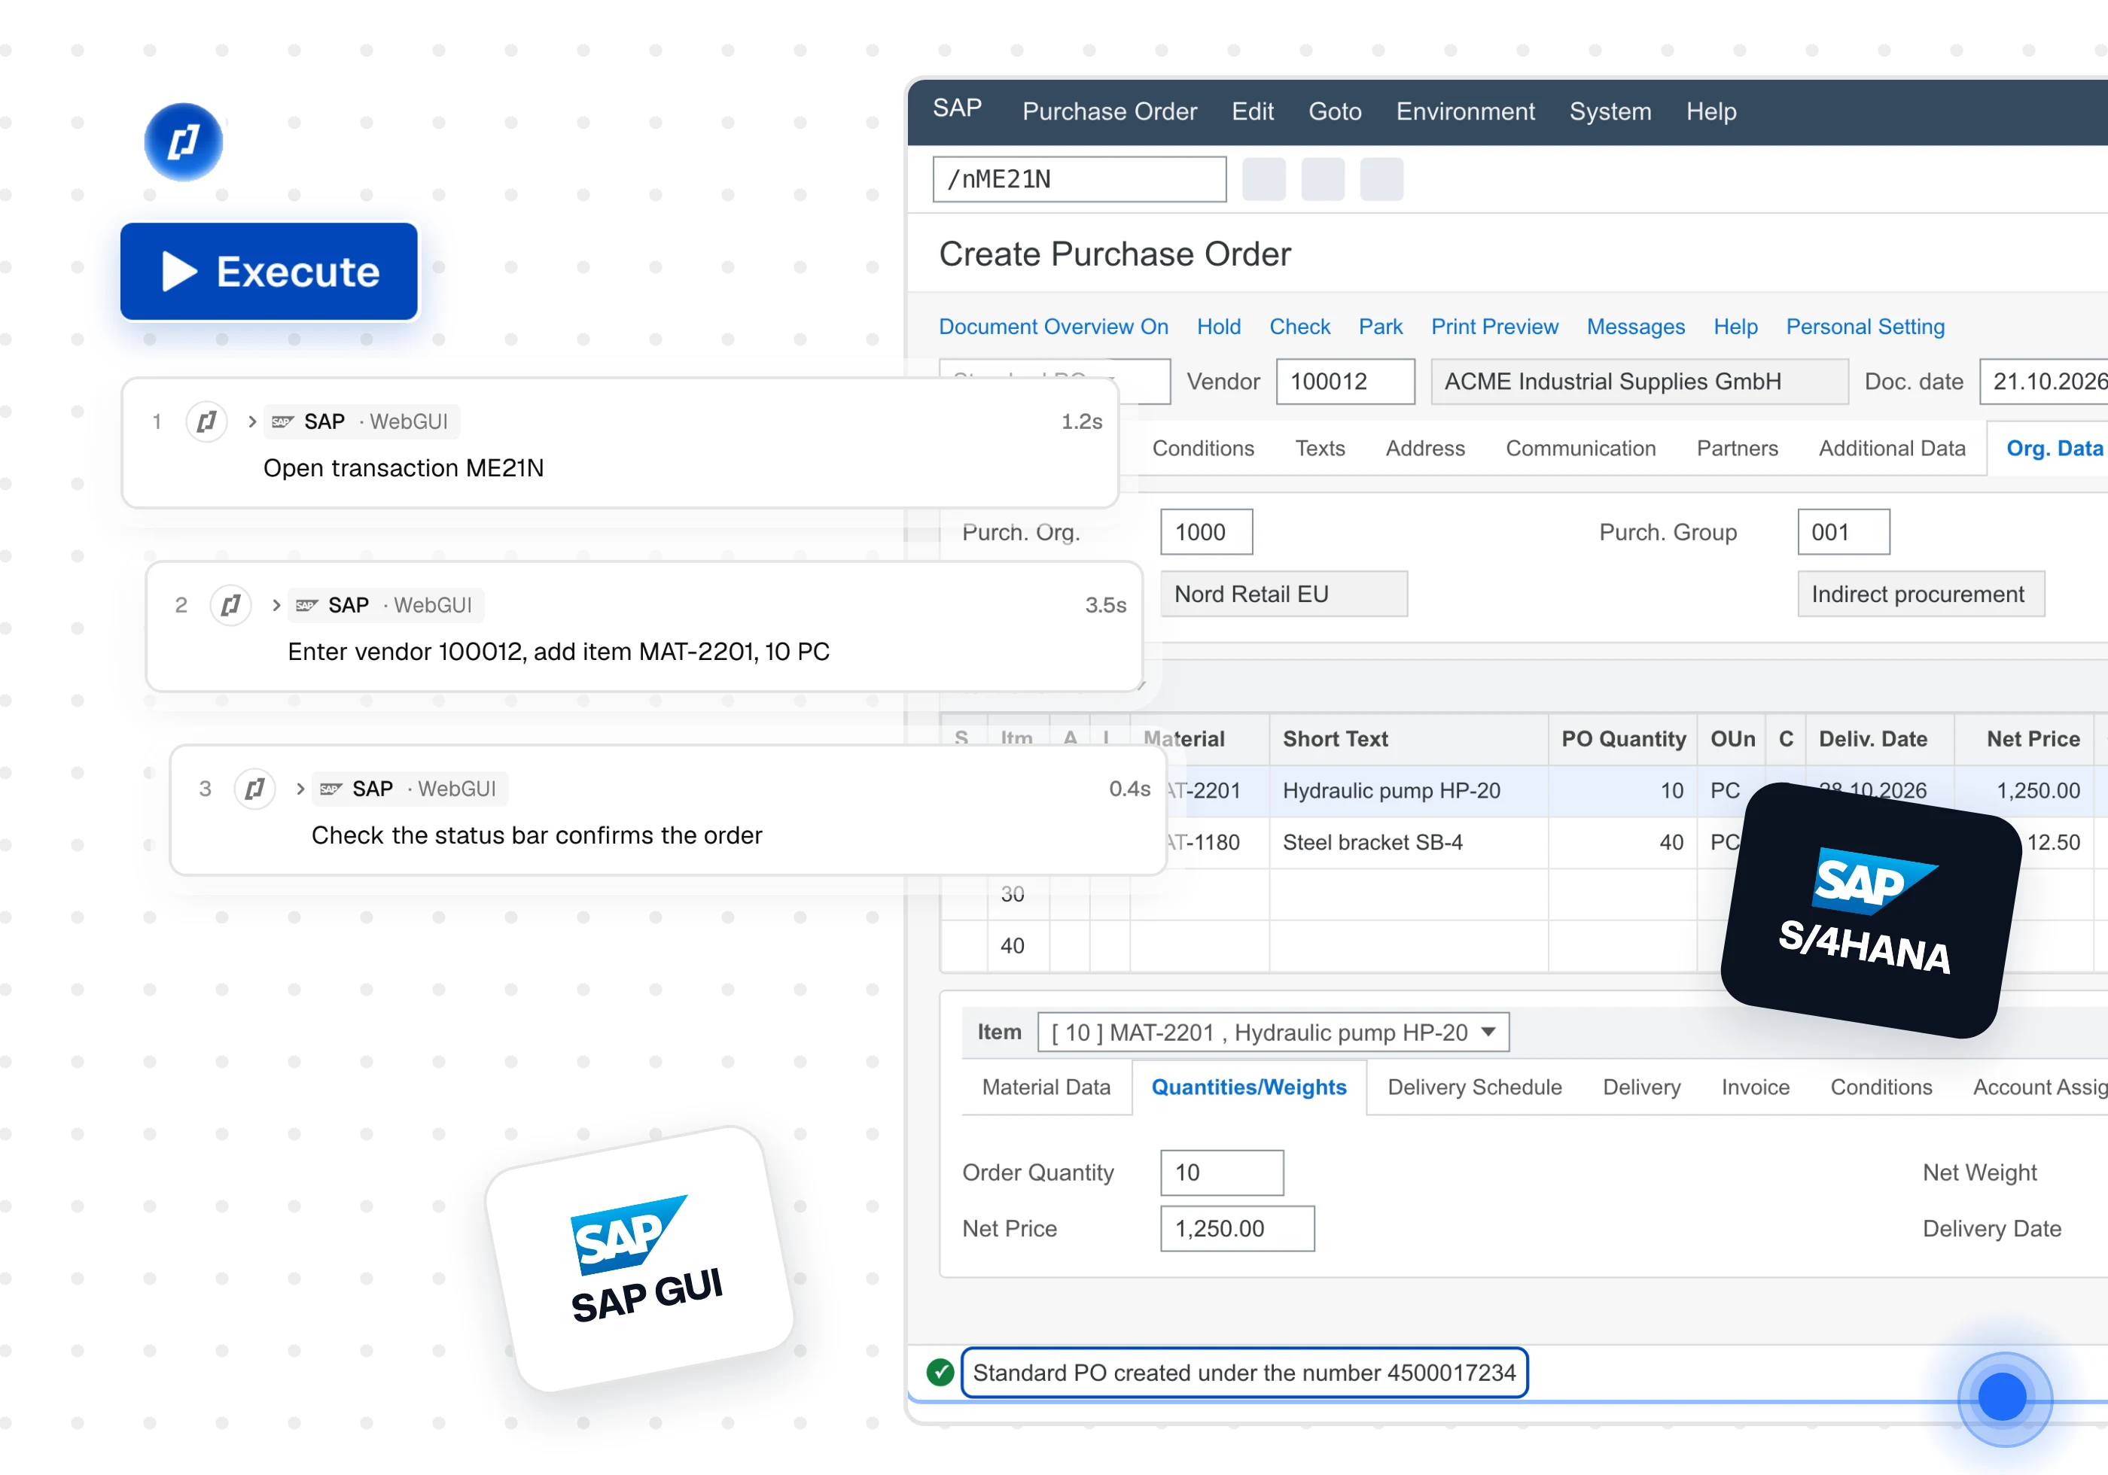This screenshot has height=1475, width=2108.
Task: Click Print Preview link
Action: [1494, 327]
